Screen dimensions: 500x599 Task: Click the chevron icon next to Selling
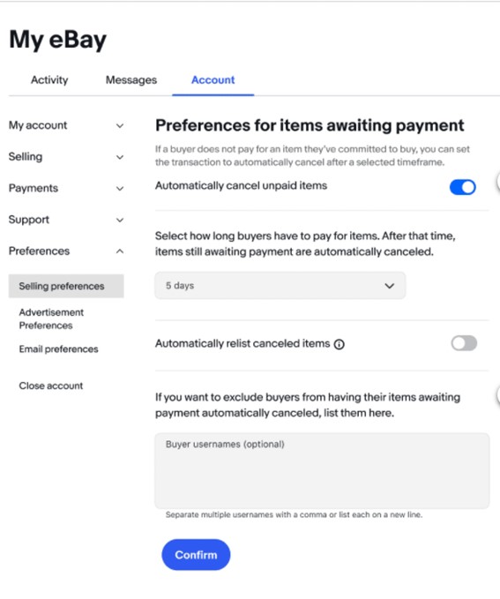click(120, 157)
